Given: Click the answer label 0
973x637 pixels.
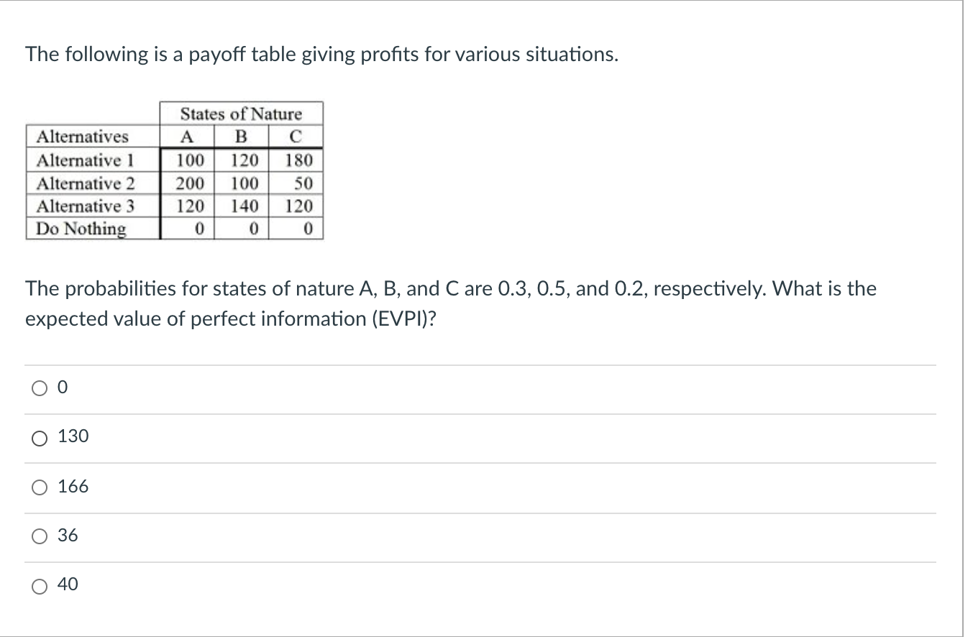Looking at the screenshot, I should click(62, 388).
